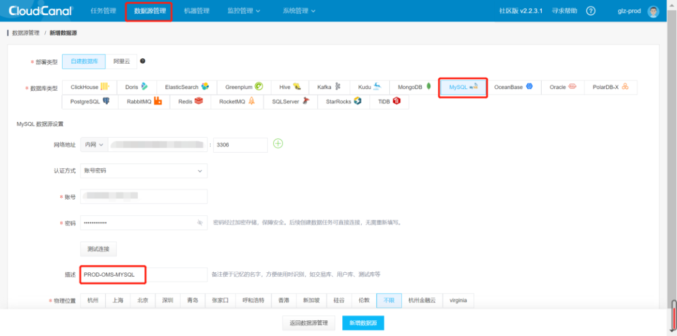Set physical location to 北京
Screen dimensions: 677x336
click(143, 301)
